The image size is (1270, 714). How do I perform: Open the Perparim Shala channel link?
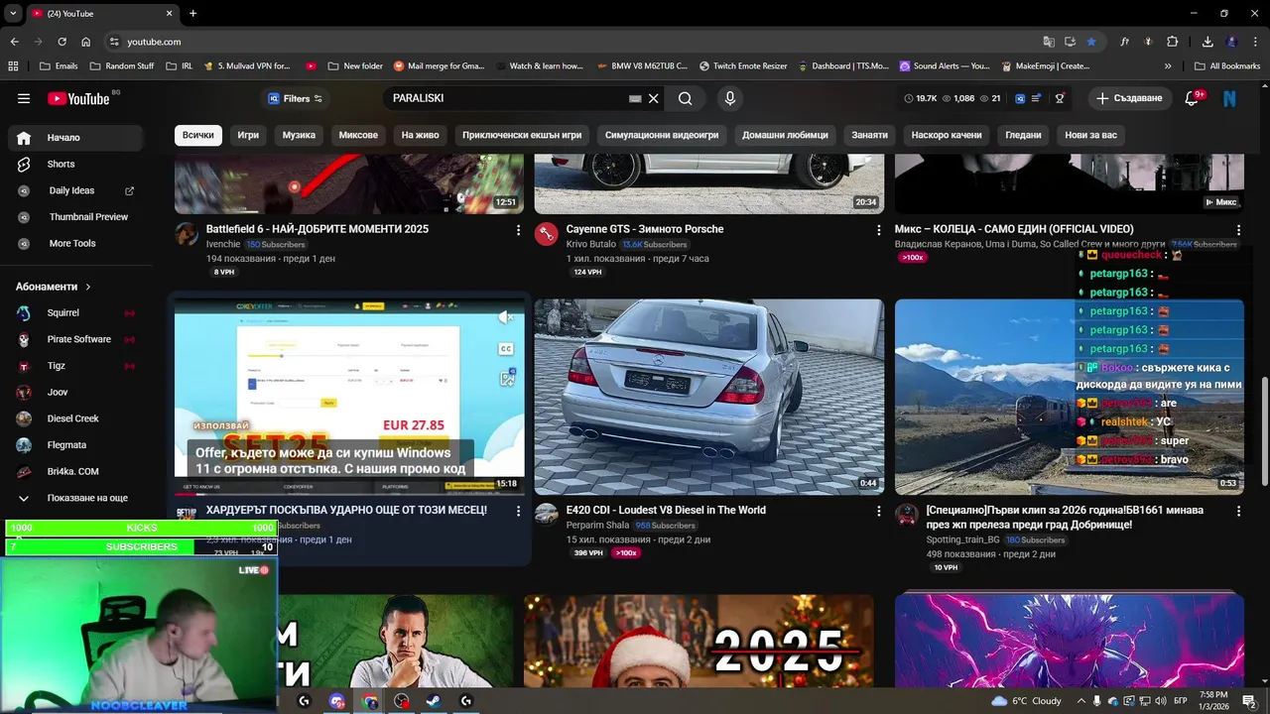pos(597,526)
